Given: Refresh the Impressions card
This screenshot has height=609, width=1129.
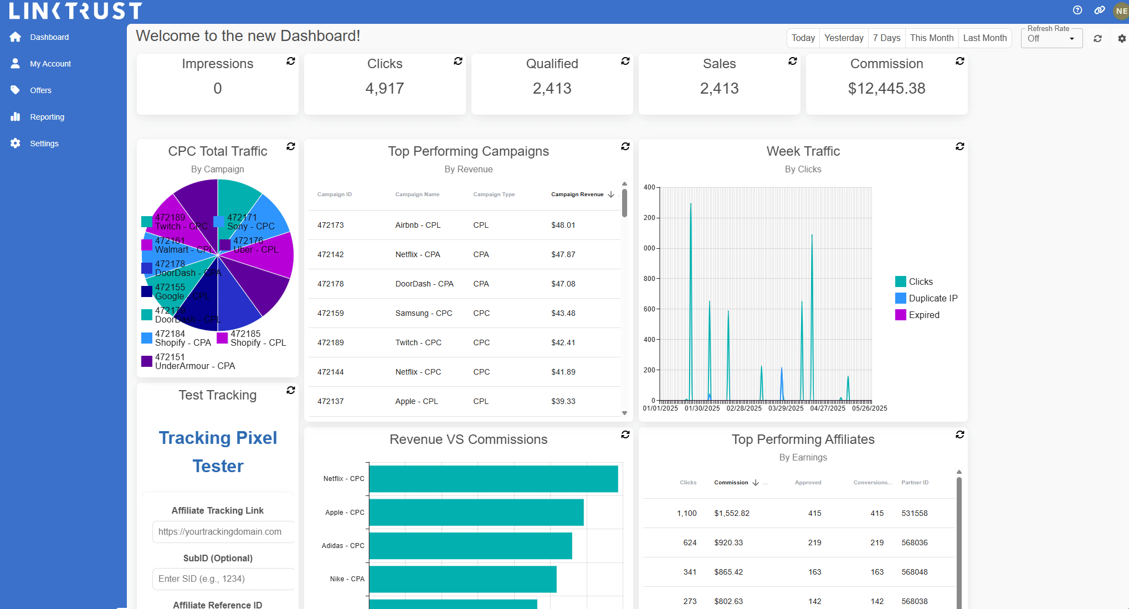Looking at the screenshot, I should point(291,61).
